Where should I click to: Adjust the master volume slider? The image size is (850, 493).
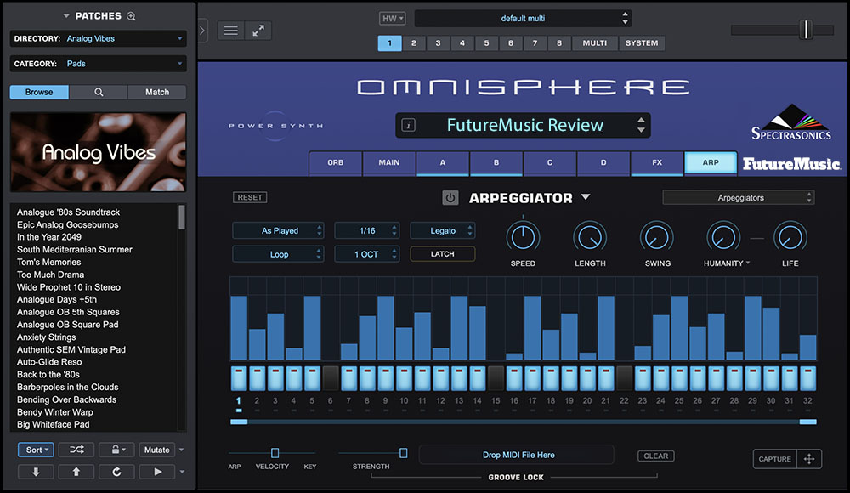point(806,29)
